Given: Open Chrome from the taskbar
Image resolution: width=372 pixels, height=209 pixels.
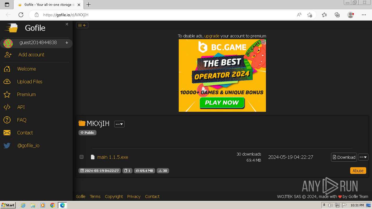Looking at the screenshot, I should 52,205.
